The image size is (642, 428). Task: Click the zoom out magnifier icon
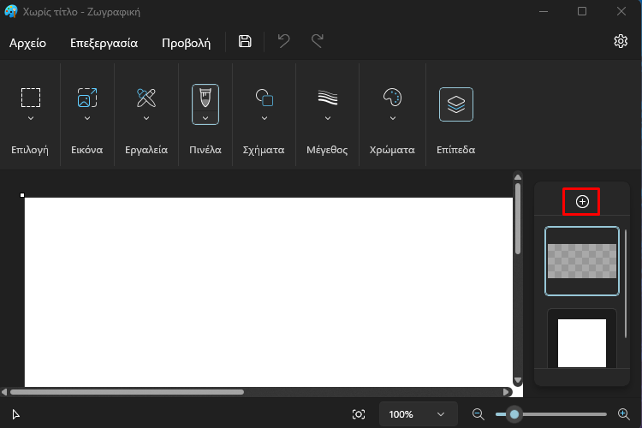point(479,414)
